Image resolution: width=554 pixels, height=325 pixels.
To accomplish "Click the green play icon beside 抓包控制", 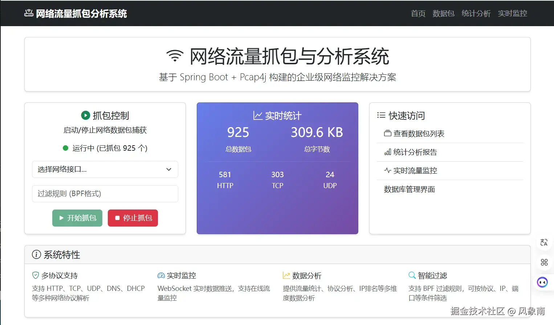I will [x=85, y=115].
